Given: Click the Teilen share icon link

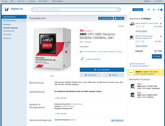Looking at the screenshot, I should click(x=121, y=26).
